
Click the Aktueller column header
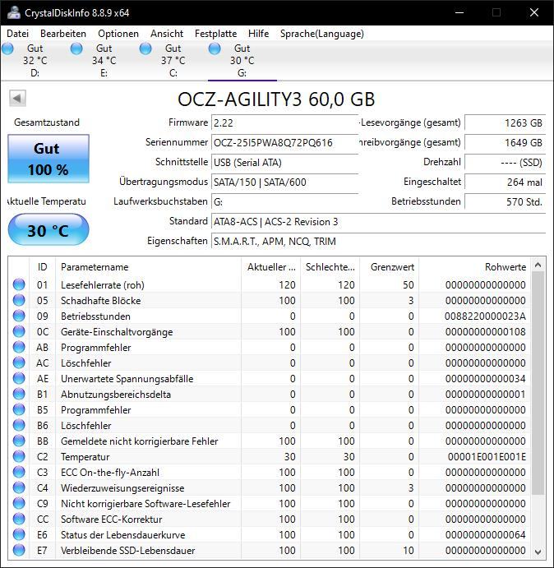point(271,267)
